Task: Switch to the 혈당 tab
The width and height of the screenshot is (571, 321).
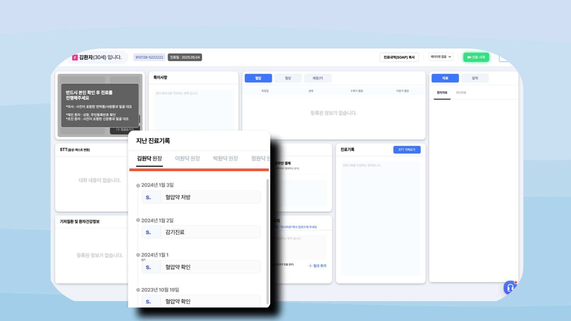Action: click(288, 78)
